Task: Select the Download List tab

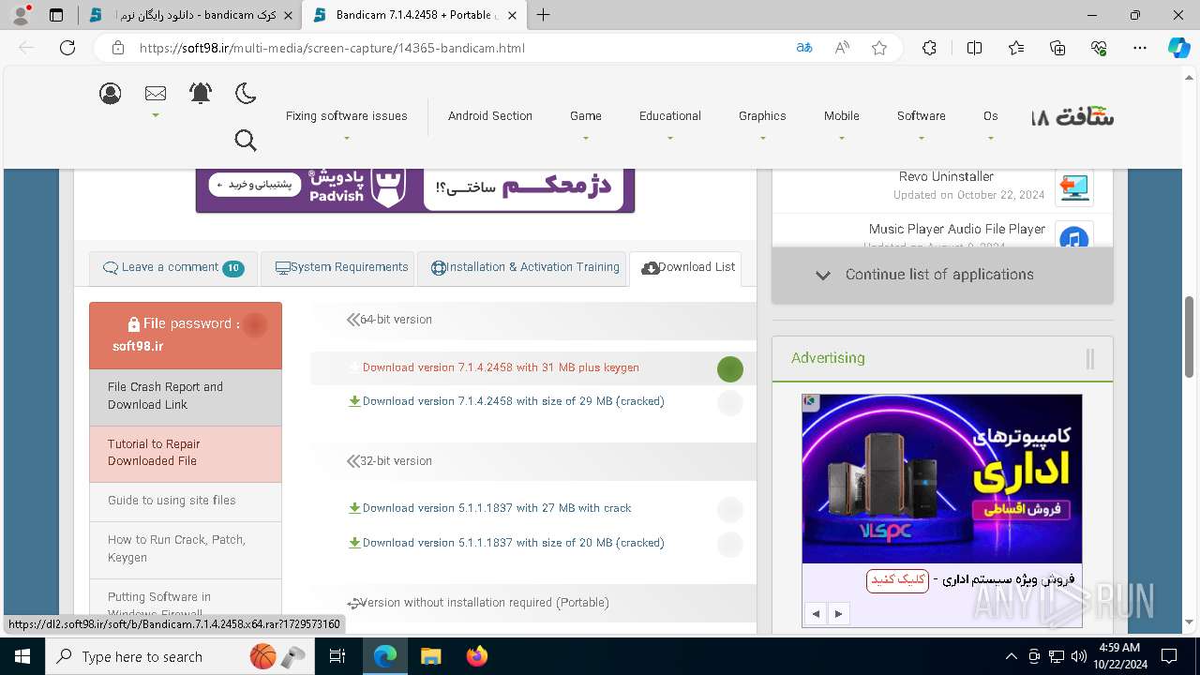Action: [686, 268]
